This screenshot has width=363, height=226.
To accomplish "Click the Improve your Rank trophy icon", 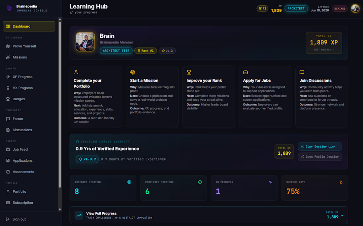I will point(189,72).
